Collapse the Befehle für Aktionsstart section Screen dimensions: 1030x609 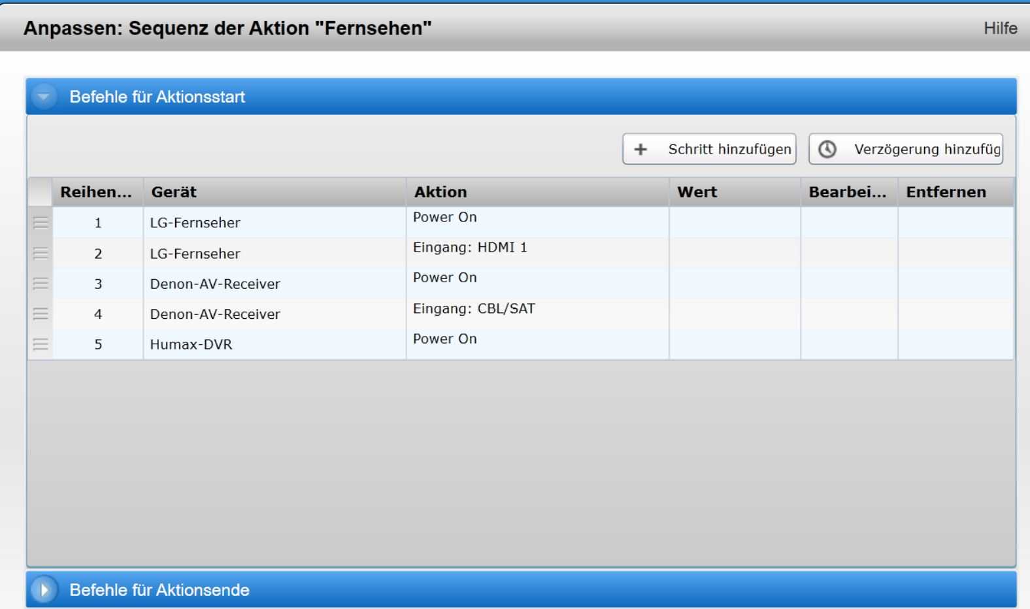point(44,97)
